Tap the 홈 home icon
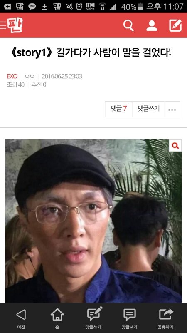The height and width of the screenshot is (333, 187). click(57, 318)
